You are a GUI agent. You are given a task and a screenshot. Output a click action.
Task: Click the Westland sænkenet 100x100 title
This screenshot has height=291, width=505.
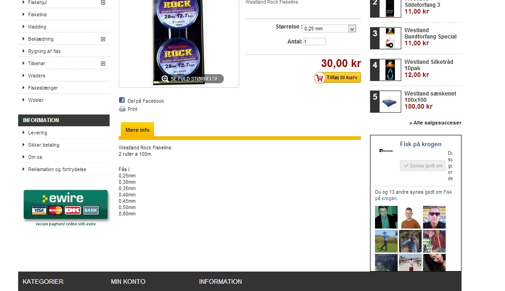[430, 97]
